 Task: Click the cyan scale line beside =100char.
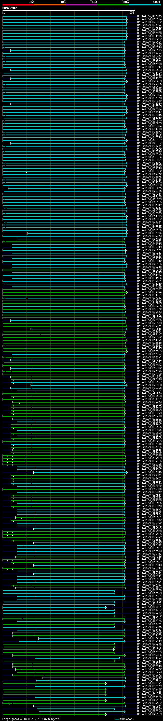point(117,719)
